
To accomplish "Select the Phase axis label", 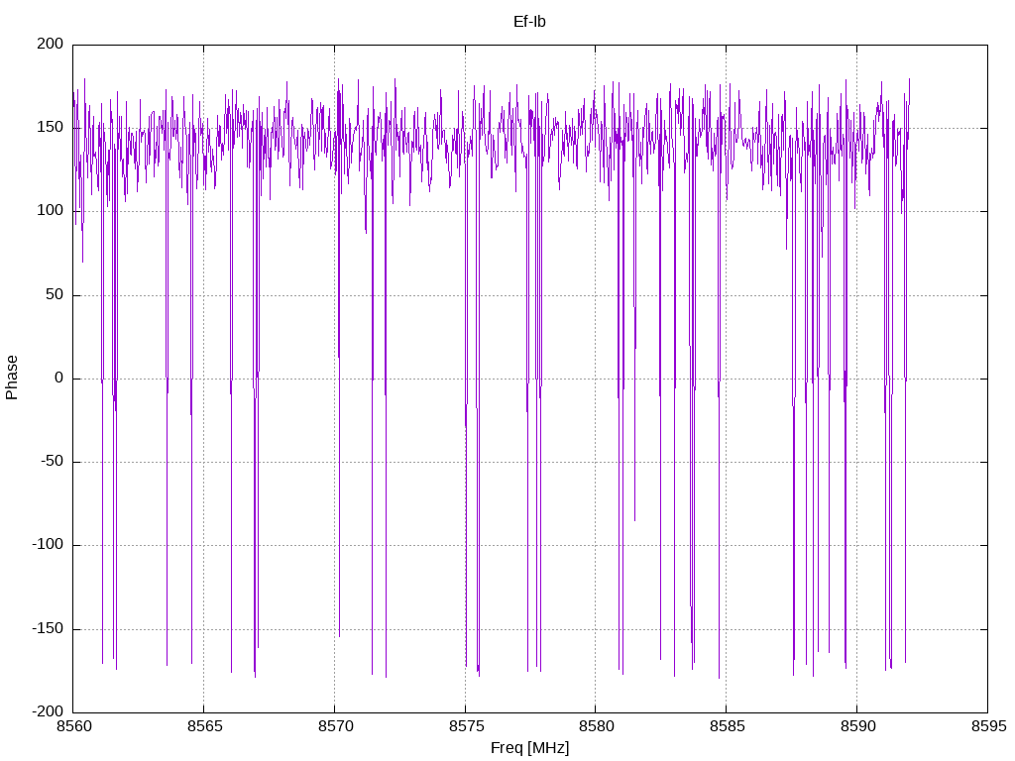I will click(x=12, y=378).
